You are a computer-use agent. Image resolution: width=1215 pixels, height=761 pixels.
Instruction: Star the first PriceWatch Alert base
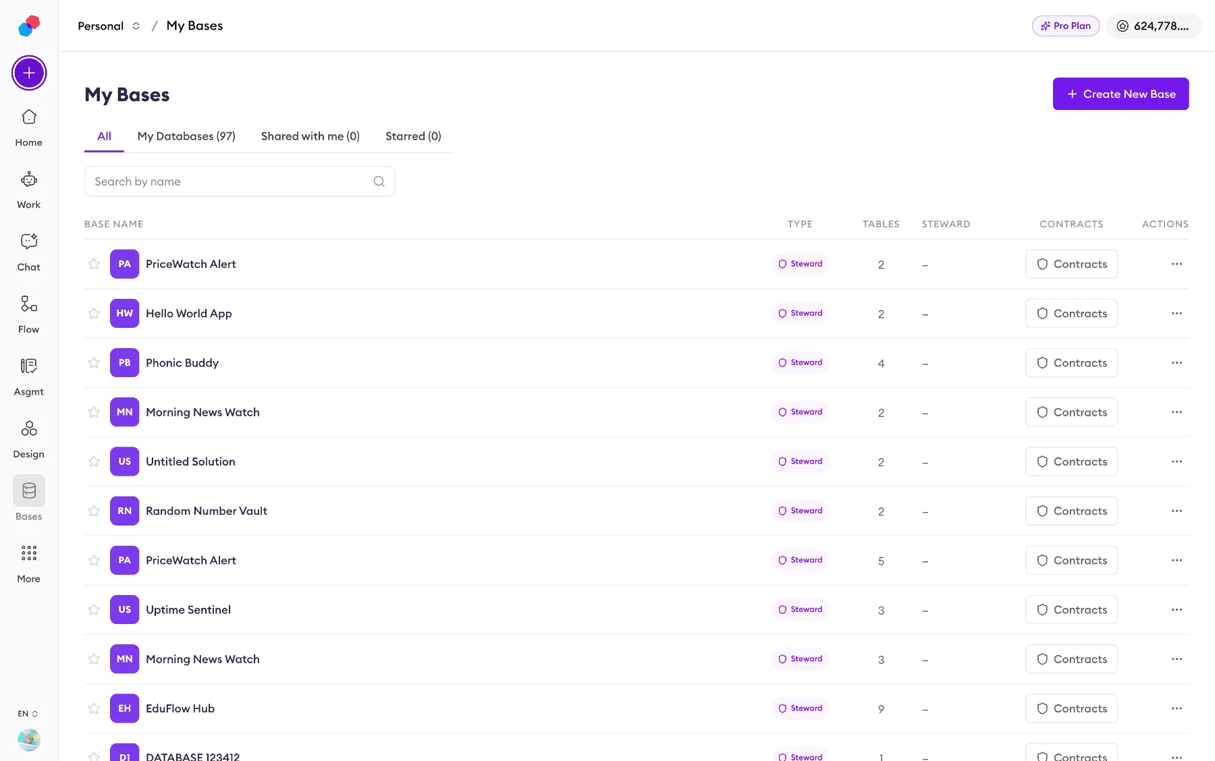(x=94, y=264)
